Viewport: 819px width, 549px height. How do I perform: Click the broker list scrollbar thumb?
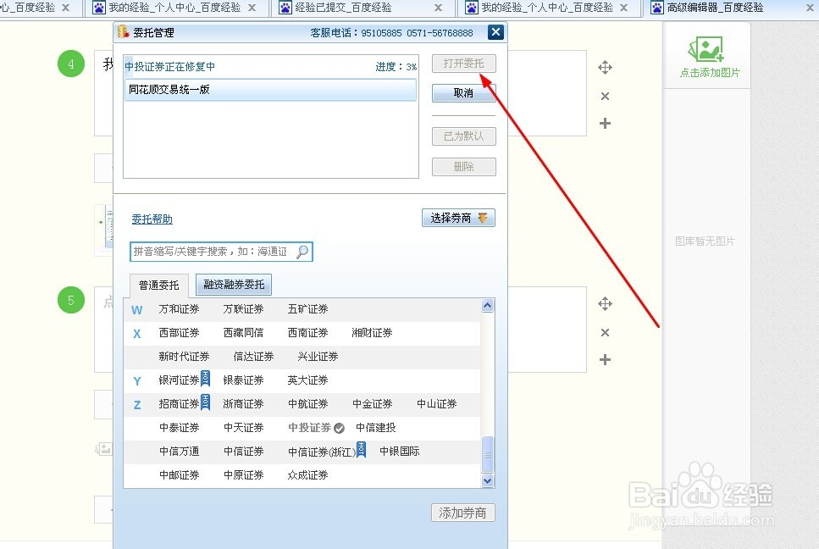(x=487, y=454)
